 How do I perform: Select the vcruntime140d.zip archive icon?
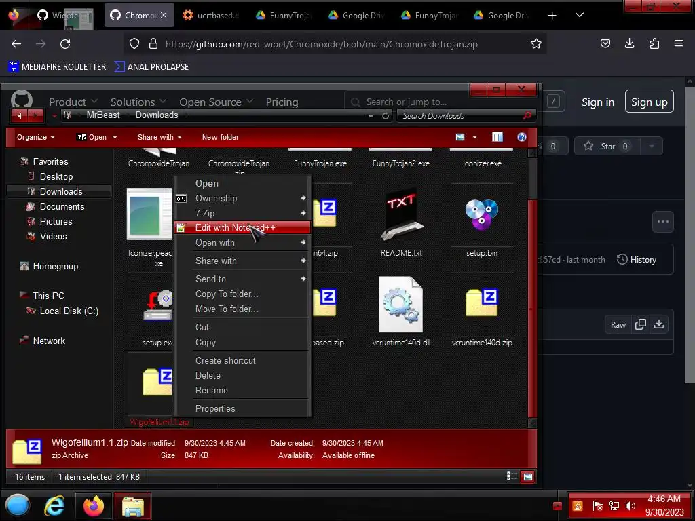tap(482, 303)
